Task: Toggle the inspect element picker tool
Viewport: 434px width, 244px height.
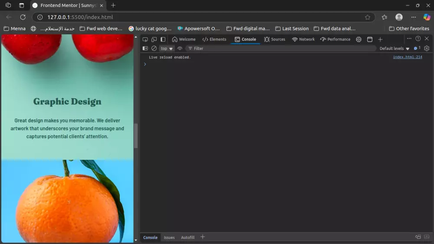Action: pos(145,40)
